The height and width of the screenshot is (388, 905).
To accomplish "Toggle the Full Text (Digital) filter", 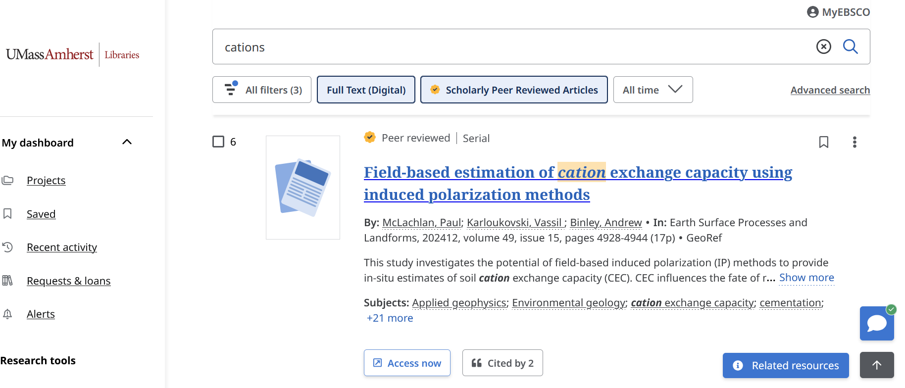I will 366,90.
